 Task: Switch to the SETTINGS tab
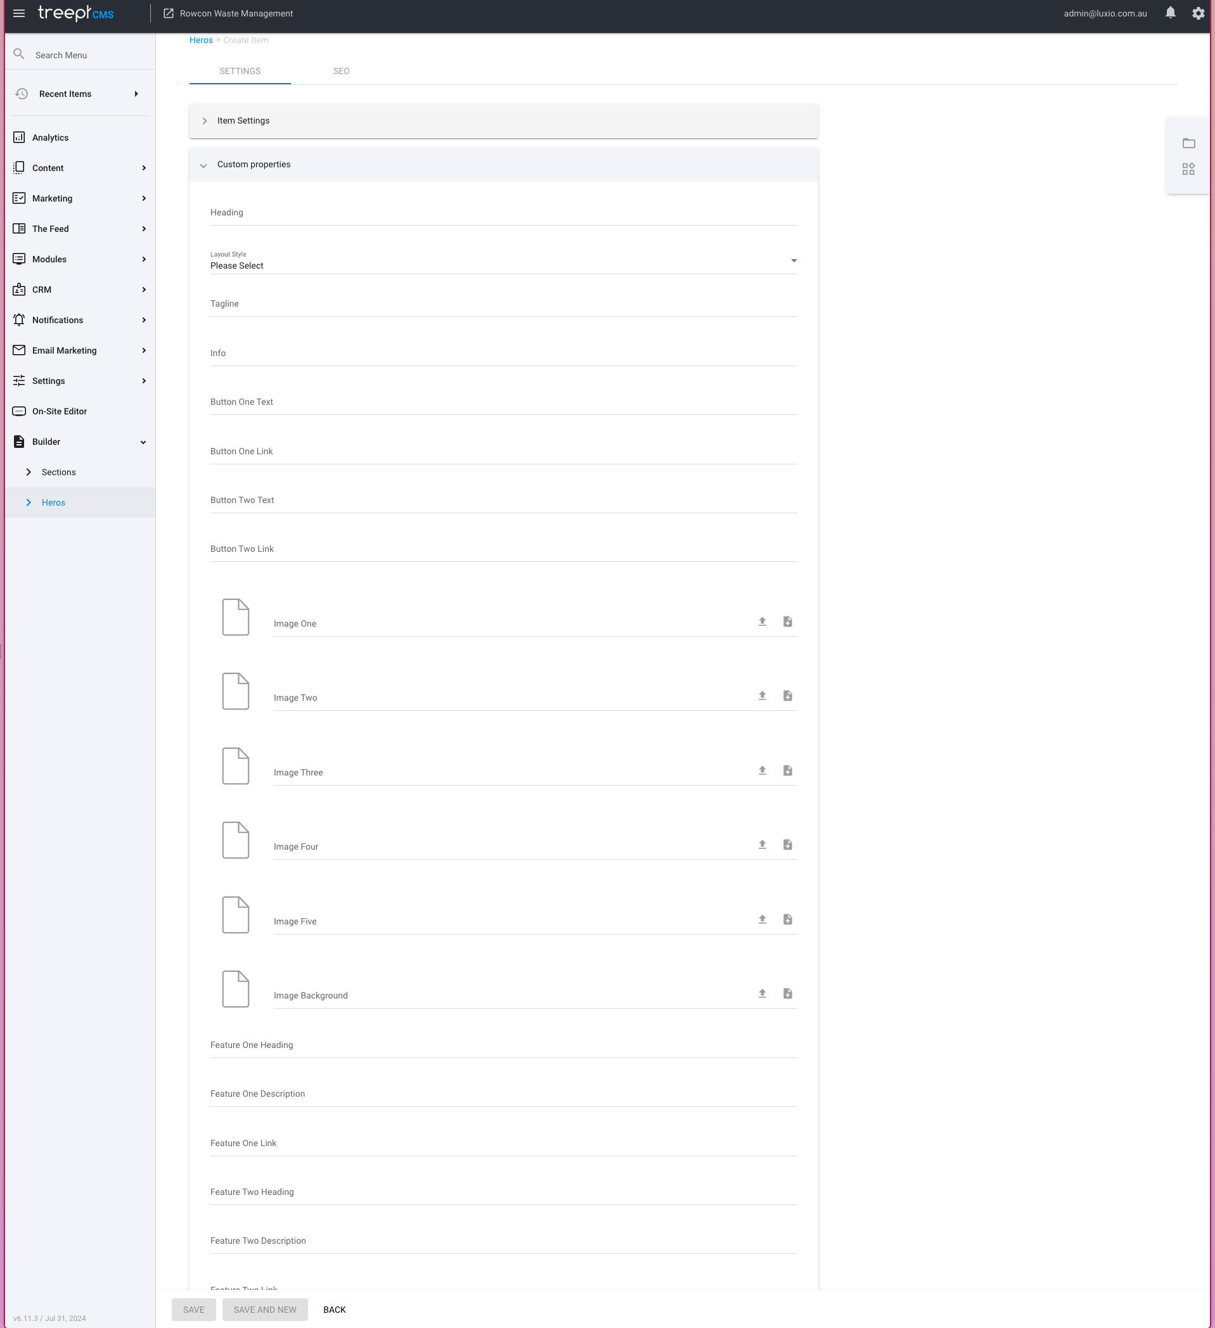(x=240, y=71)
